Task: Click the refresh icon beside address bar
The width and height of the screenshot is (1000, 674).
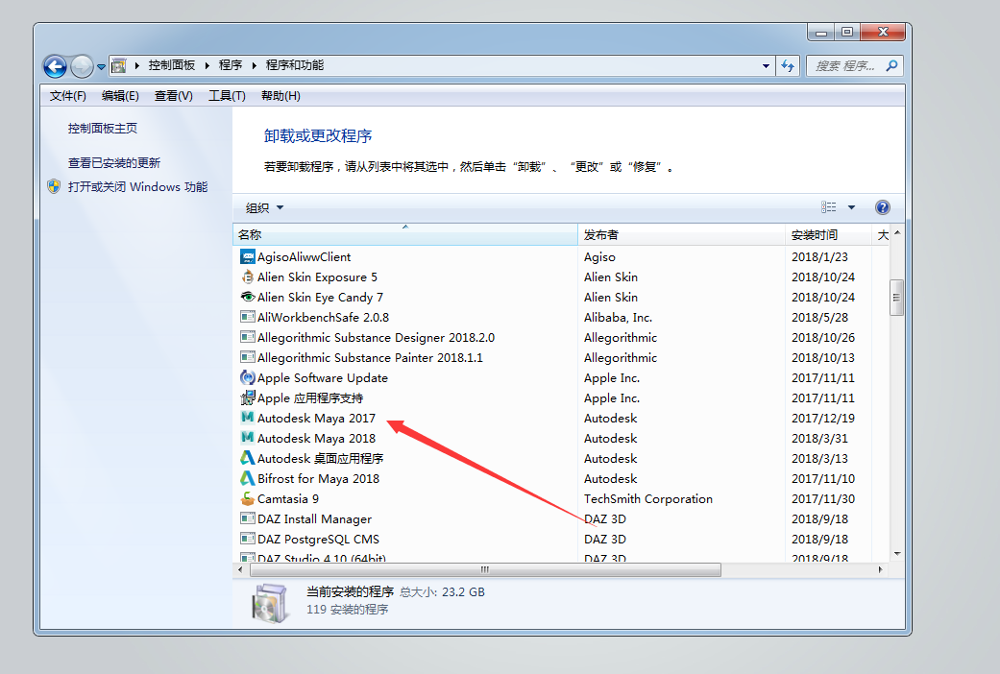Action: click(789, 66)
